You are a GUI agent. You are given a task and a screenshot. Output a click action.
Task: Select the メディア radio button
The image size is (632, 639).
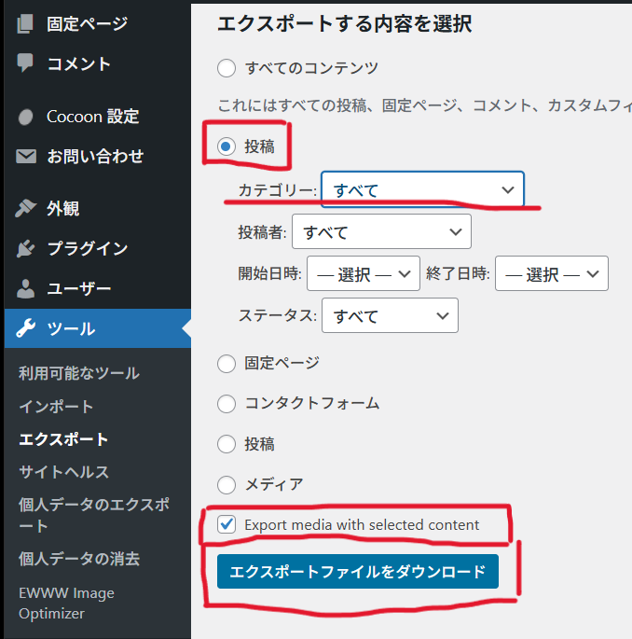[x=227, y=484]
